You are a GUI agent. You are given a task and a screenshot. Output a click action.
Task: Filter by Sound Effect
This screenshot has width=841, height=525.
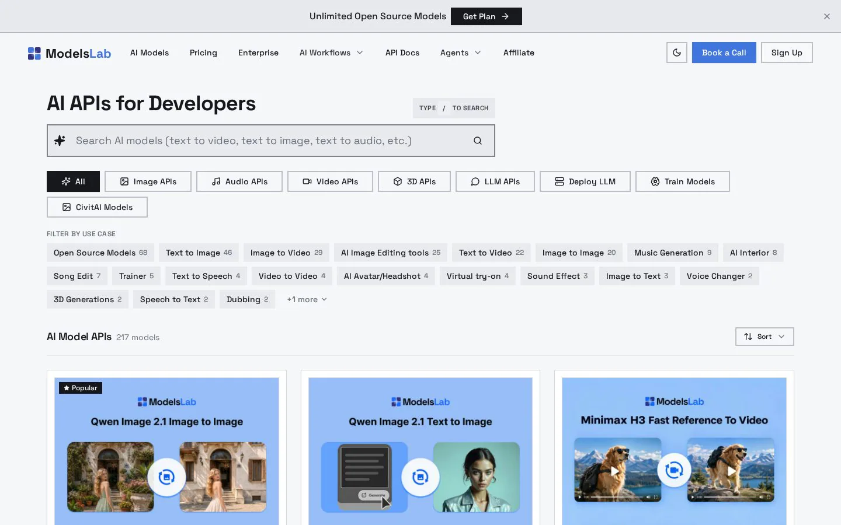tap(557, 276)
